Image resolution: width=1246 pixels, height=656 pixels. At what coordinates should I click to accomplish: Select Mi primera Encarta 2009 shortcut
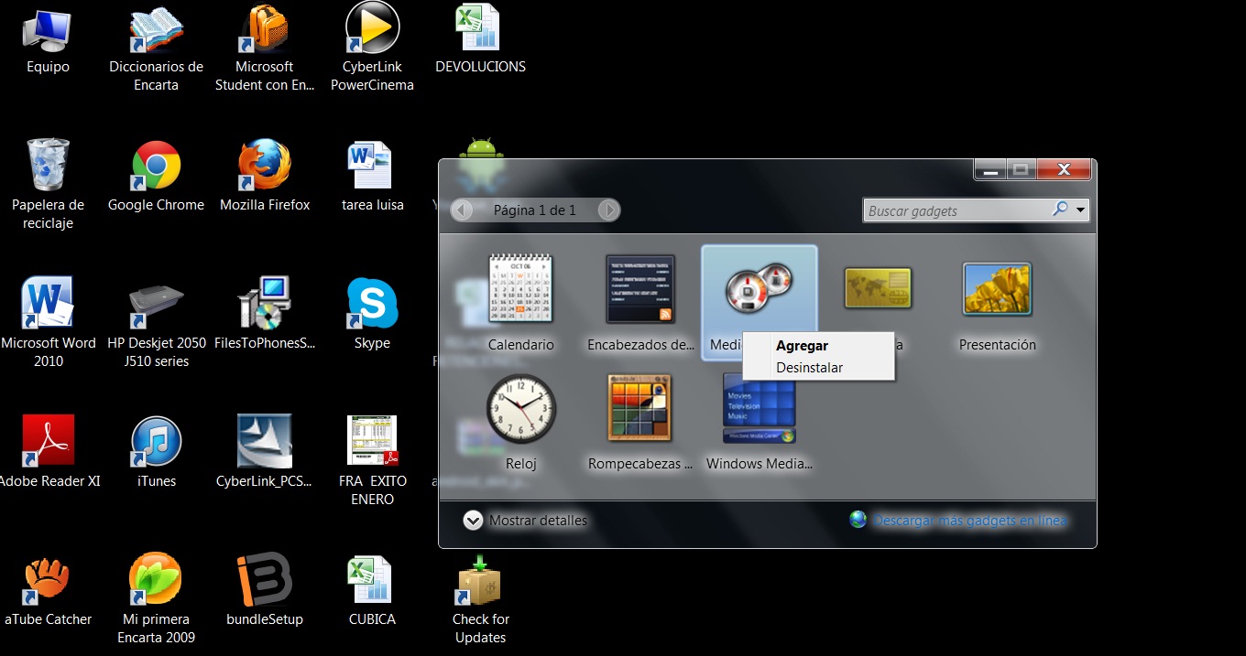[x=156, y=598]
